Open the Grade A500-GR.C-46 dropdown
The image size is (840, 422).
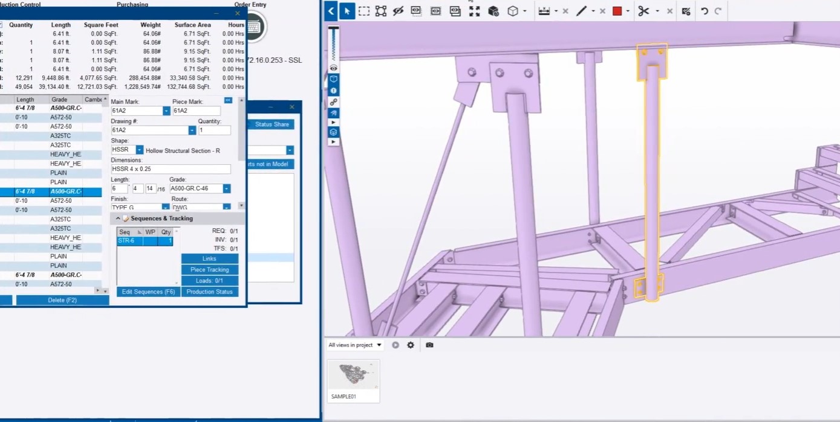pyautogui.click(x=227, y=189)
